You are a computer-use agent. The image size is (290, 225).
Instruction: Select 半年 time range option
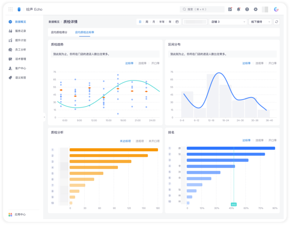pos(162,22)
